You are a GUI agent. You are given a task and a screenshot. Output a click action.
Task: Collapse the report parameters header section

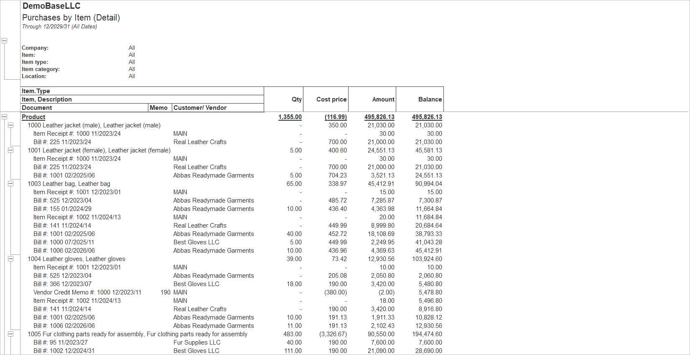point(4,41)
